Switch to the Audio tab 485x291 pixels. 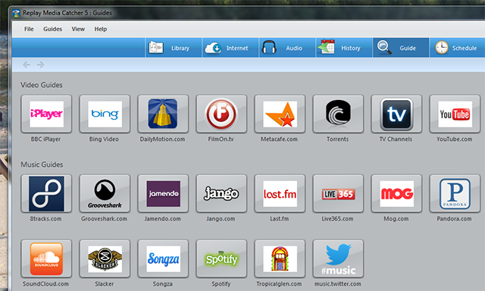[x=287, y=48]
